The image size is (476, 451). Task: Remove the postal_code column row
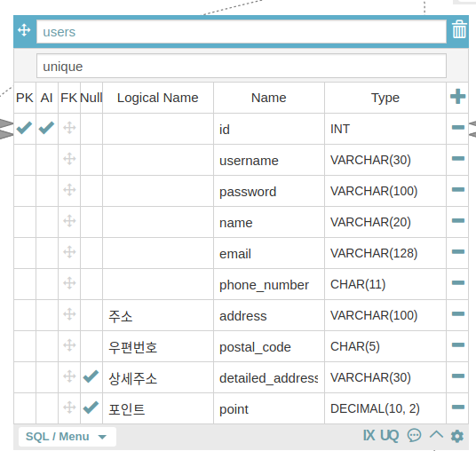(457, 344)
